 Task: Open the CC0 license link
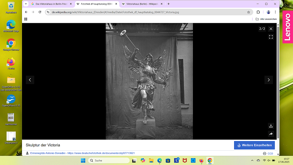click(x=270, y=154)
